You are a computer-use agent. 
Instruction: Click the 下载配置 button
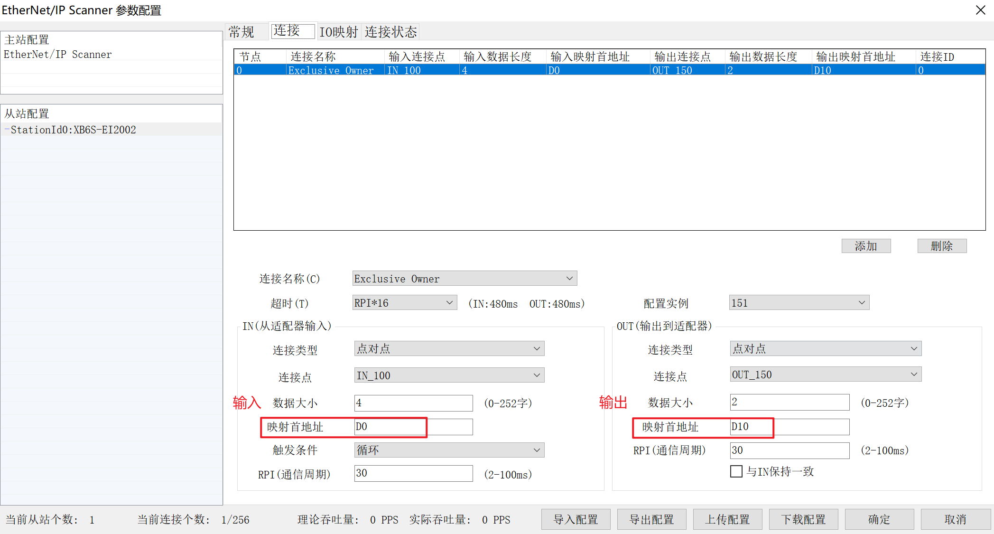tap(803, 519)
